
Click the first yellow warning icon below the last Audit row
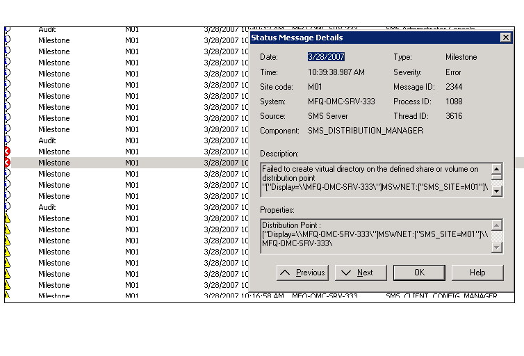coord(8,218)
